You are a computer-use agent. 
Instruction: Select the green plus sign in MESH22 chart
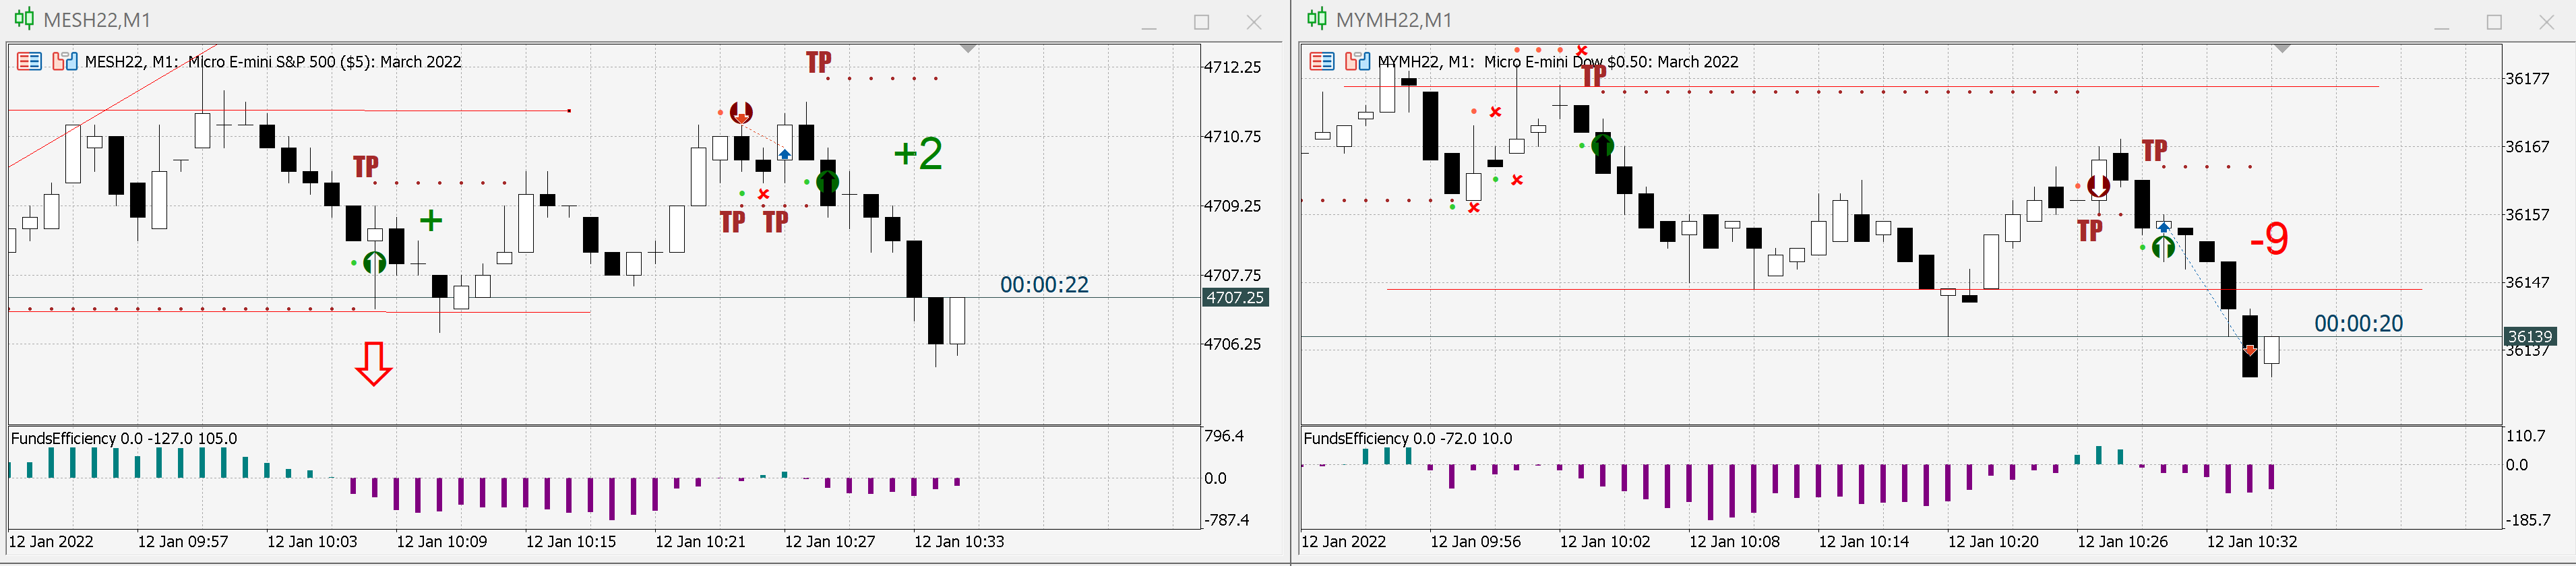point(431,220)
